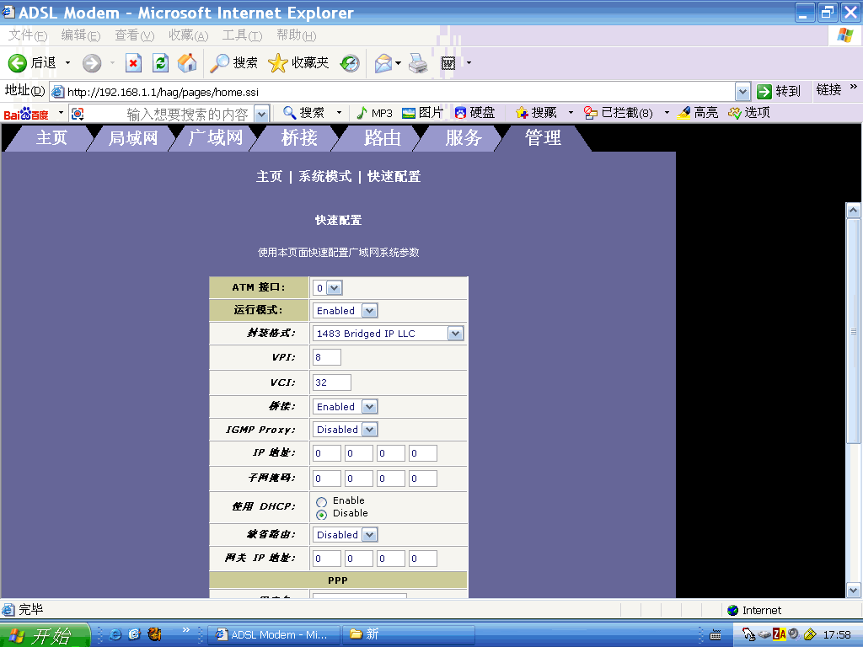Click the VPI input field
The width and height of the screenshot is (863, 647).
click(x=327, y=357)
